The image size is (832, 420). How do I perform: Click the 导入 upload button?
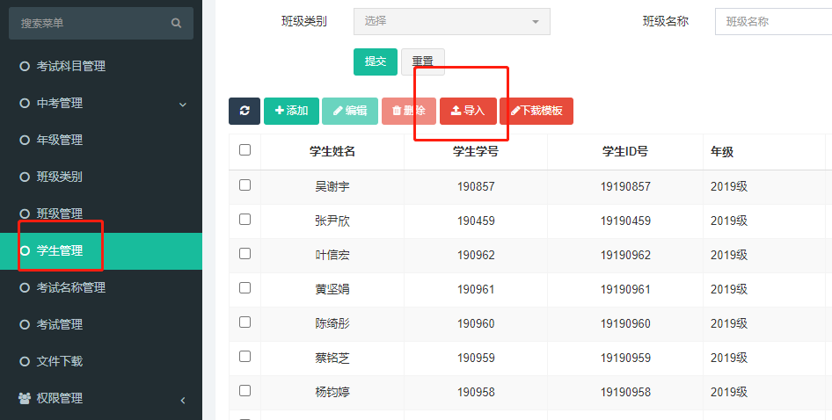(x=468, y=111)
